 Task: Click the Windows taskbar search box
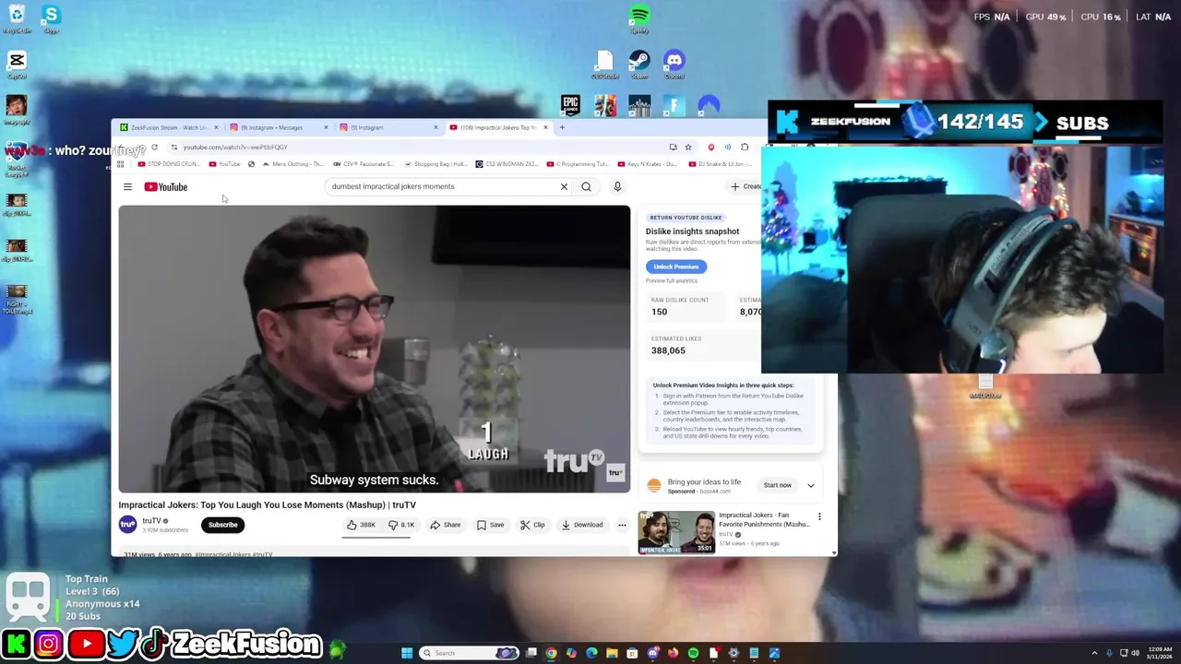pos(470,653)
